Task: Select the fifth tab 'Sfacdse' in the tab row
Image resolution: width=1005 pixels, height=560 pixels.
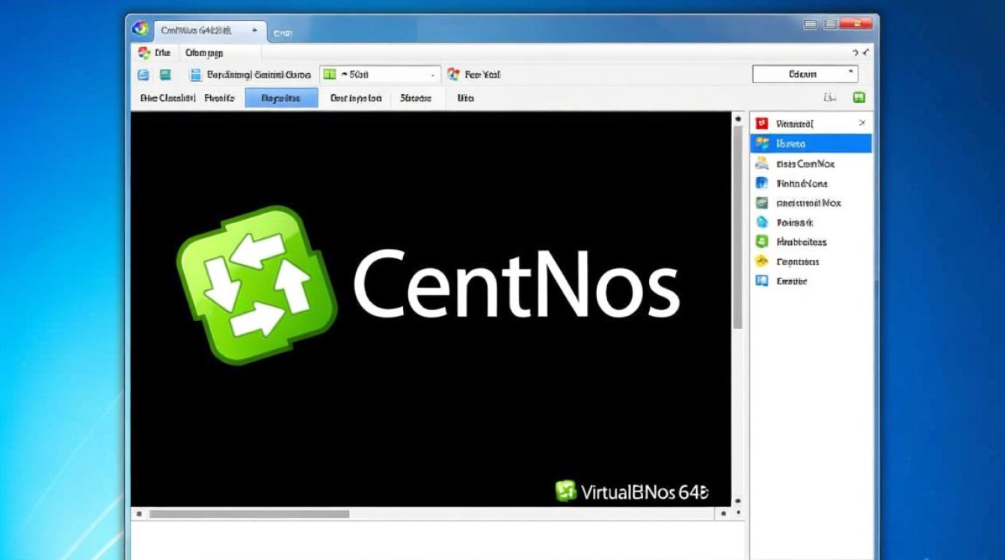Action: click(416, 98)
